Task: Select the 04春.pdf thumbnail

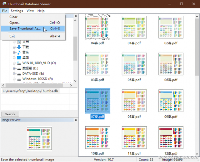Action: point(97,27)
